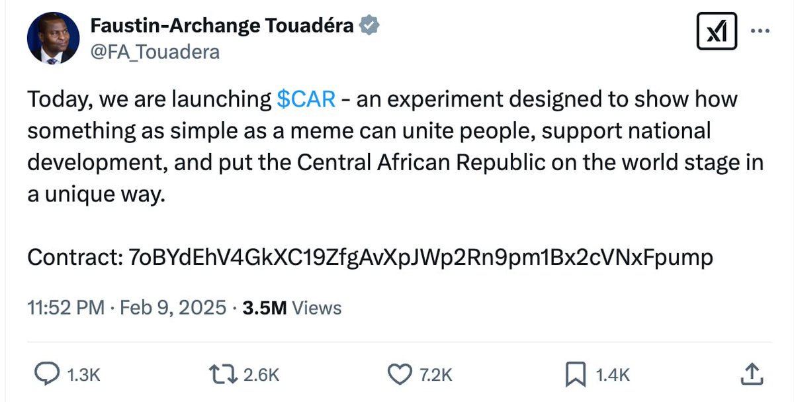
Task: Click the Feb 9, 2025 date
Action: pyautogui.click(x=173, y=308)
